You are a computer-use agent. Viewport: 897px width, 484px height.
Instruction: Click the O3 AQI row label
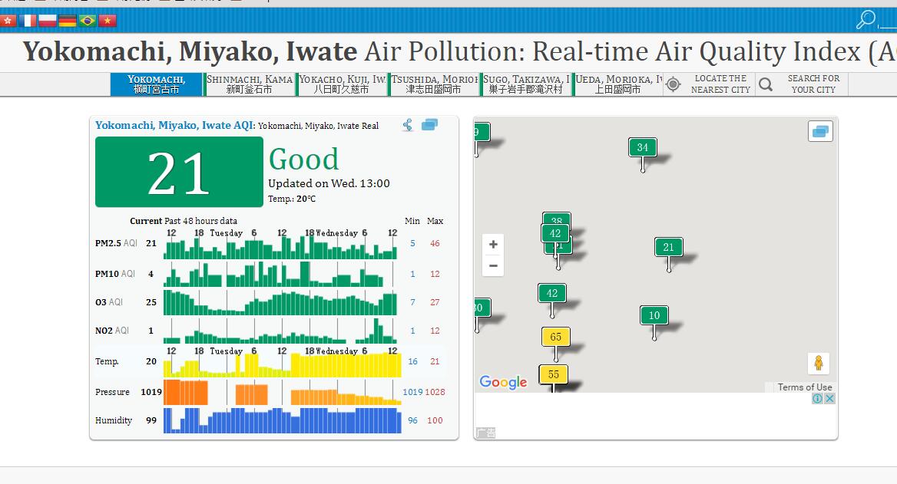[109, 301]
